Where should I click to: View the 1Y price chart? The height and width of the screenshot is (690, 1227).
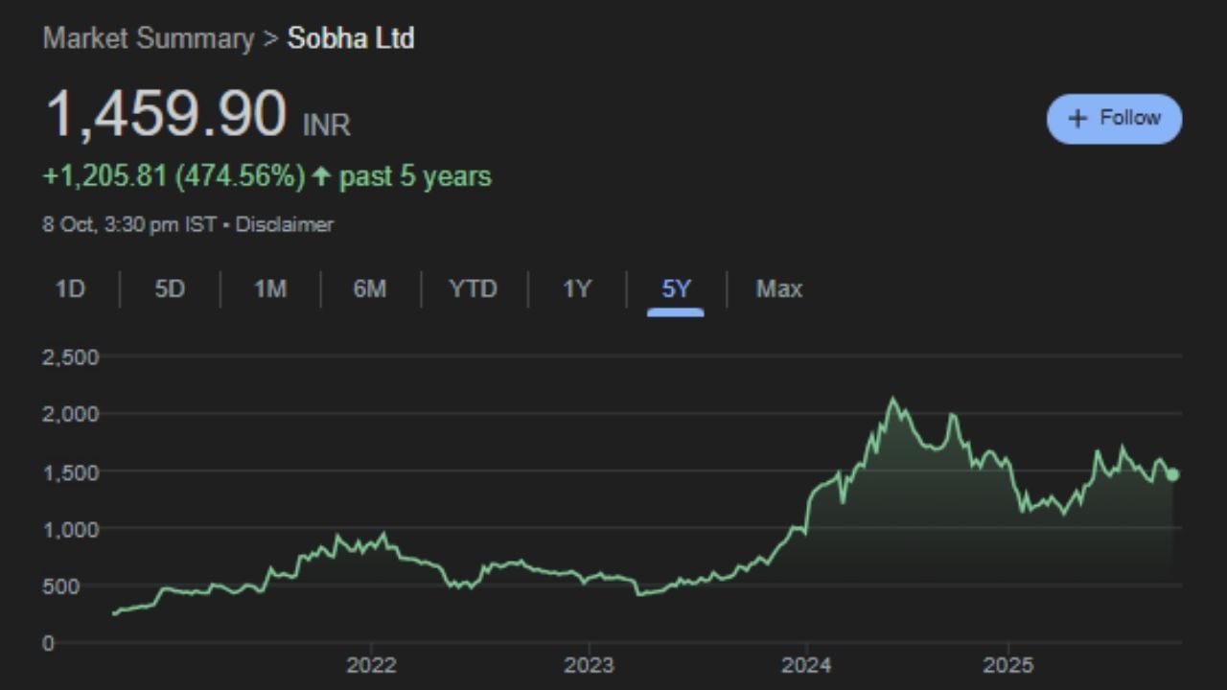[576, 288]
